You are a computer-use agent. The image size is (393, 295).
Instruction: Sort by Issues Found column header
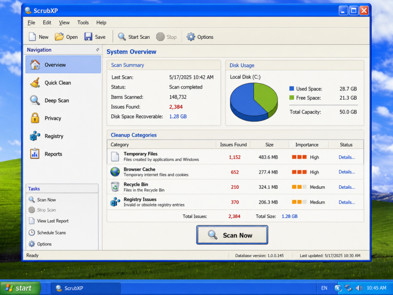pos(233,145)
